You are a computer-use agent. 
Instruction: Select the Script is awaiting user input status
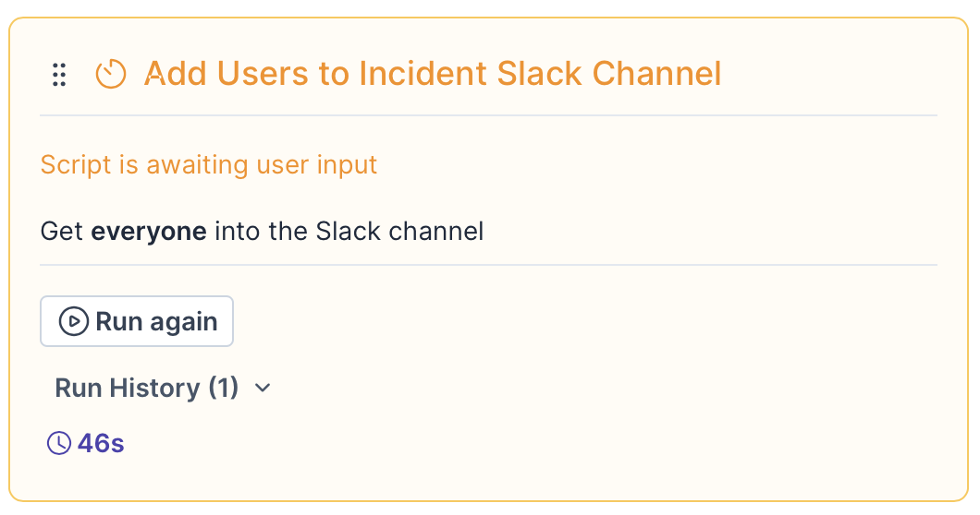(x=209, y=165)
